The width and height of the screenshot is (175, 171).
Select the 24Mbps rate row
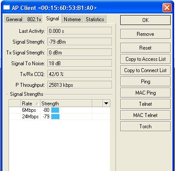pyautogui.click(x=59, y=117)
